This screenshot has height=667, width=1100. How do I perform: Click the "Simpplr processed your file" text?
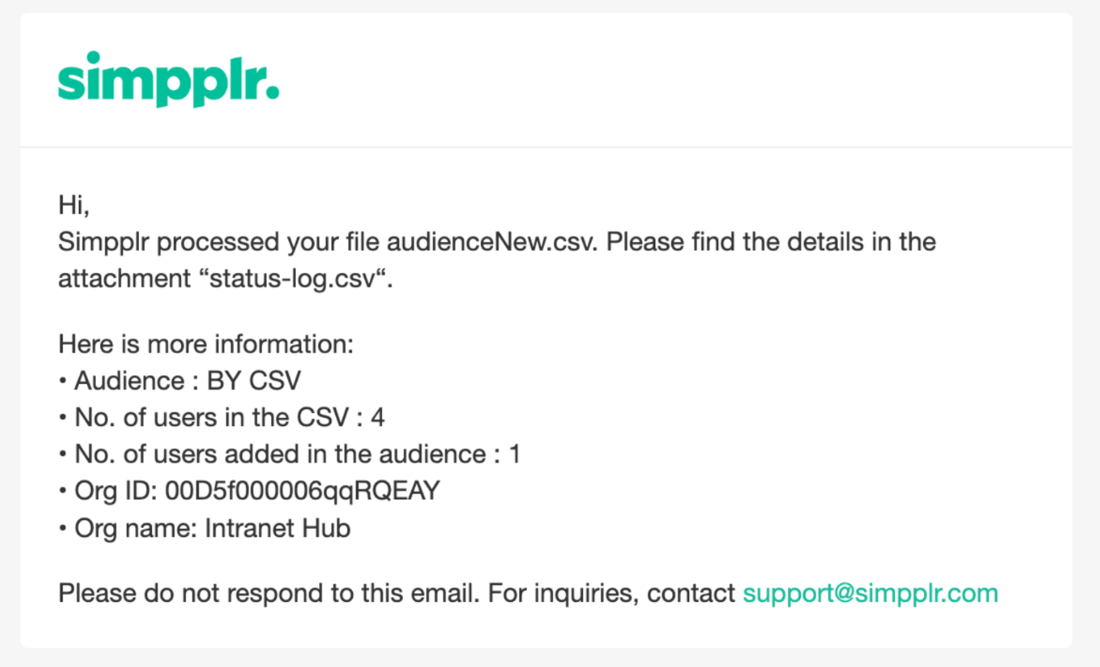click(219, 242)
